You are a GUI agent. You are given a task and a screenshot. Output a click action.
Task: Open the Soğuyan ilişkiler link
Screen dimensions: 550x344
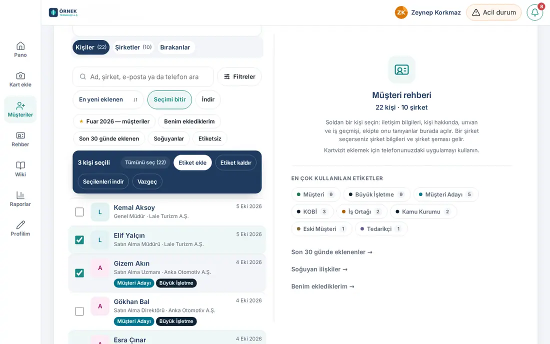click(319, 269)
